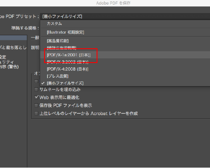Screen dimensions: 210x168
Task: Collapse the Adobe PDF プリセット combo box
Action: tap(125, 16)
